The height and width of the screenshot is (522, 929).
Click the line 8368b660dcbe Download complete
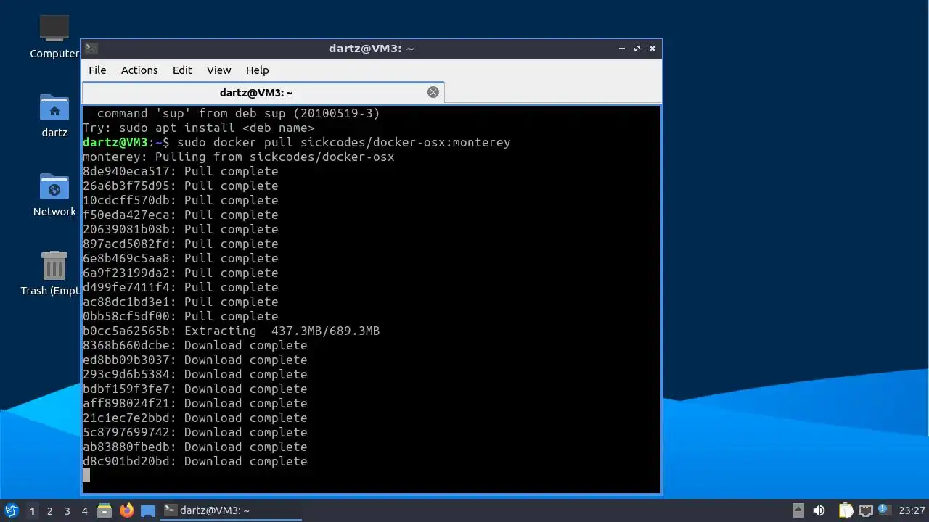click(195, 345)
